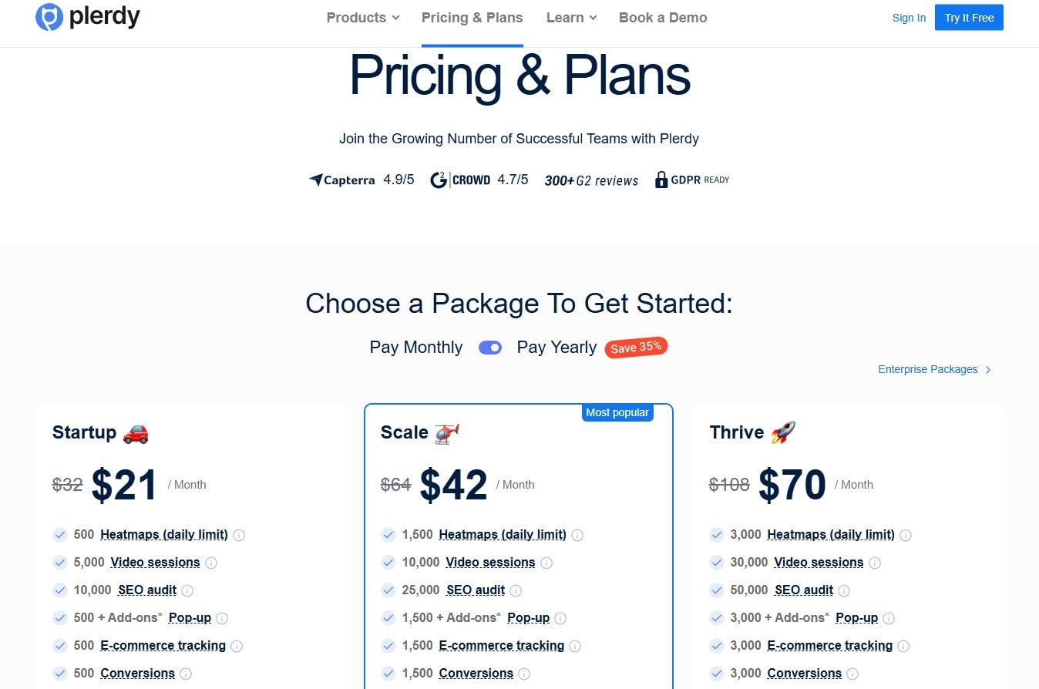Expand the Learn navigation dropdown
The image size is (1039, 689).
coord(570,17)
